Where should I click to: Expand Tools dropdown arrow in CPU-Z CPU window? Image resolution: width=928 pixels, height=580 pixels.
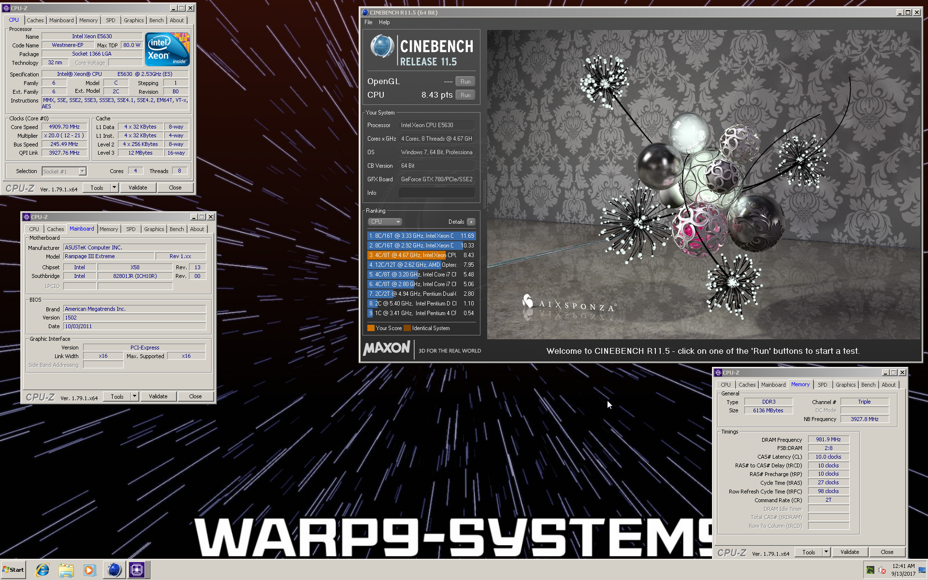[x=115, y=188]
